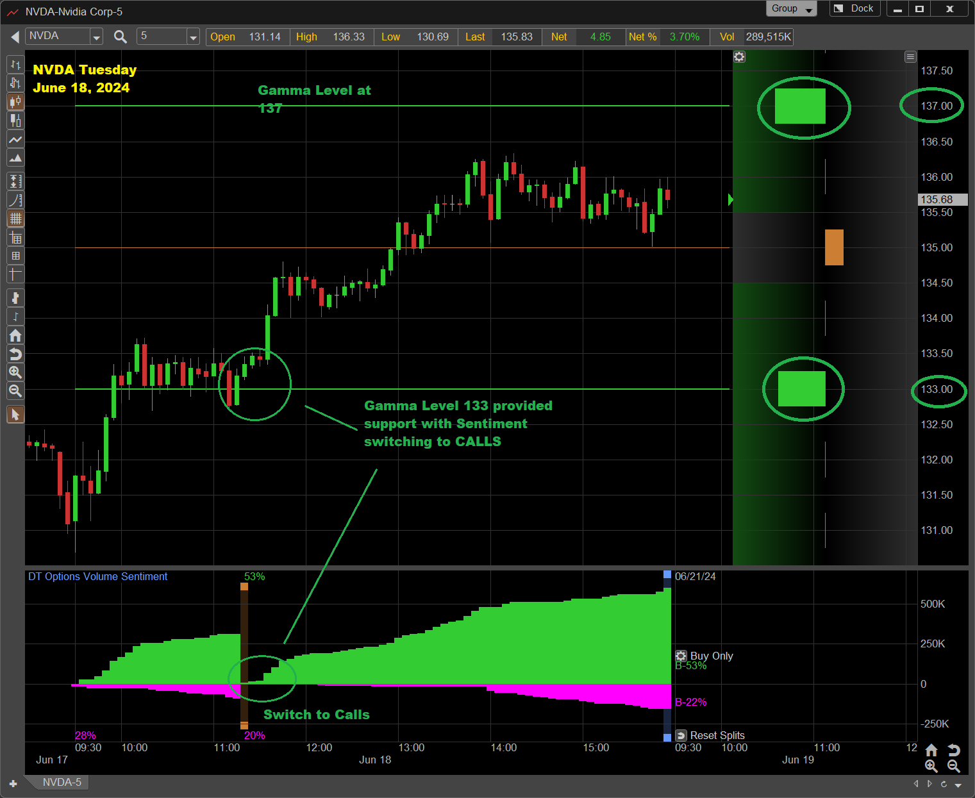Click home icon at bottom right

[931, 750]
